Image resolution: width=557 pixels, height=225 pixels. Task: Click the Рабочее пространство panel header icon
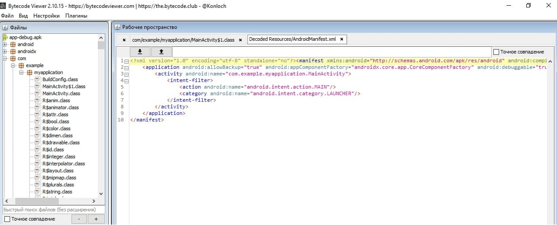pos(118,27)
